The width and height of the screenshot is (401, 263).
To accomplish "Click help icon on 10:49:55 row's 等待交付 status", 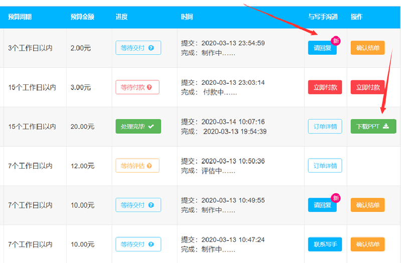I will click(151, 205).
